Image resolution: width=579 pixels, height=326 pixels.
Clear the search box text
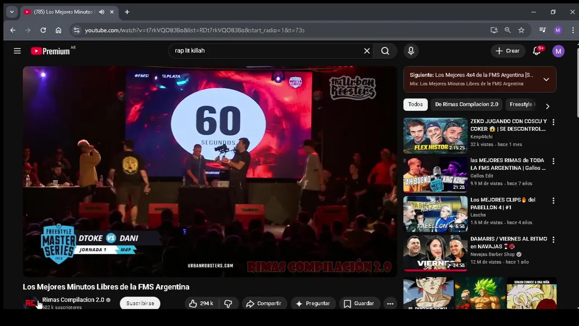[x=367, y=51]
